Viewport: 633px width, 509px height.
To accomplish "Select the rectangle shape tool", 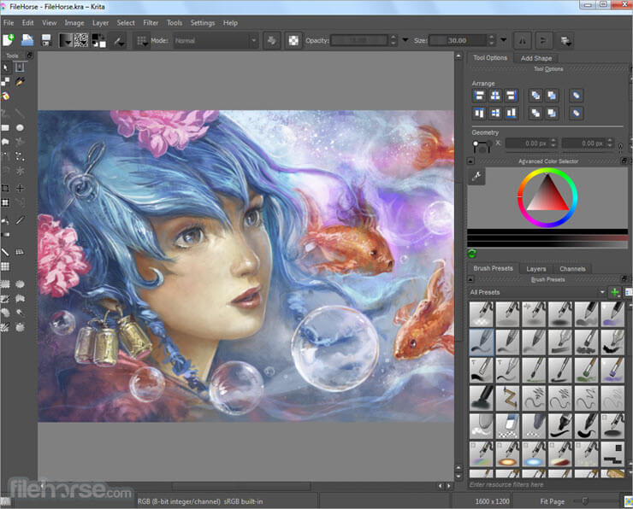I will (7, 127).
